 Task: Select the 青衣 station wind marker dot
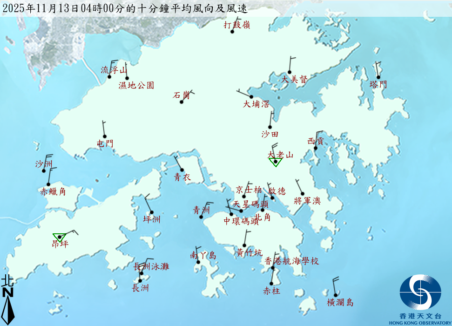182,170
